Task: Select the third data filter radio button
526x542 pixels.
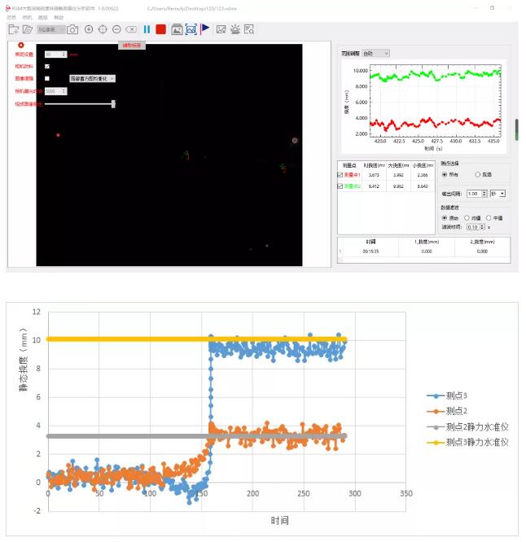Action: click(x=489, y=218)
